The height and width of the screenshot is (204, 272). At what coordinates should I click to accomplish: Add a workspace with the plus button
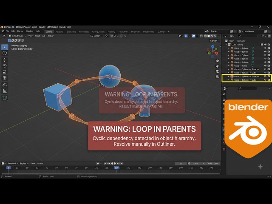168,32
